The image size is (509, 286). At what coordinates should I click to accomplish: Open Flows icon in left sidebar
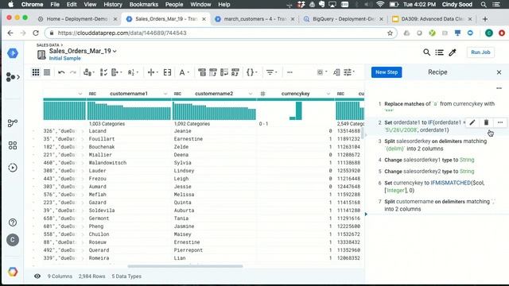13,77
